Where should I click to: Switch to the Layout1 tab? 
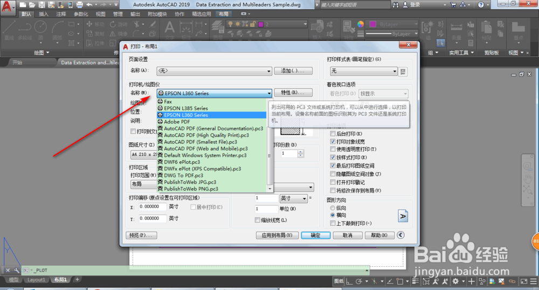[36, 280]
